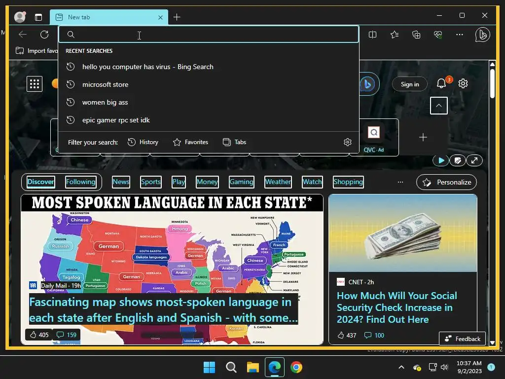
Task: Show hidden system tray icons
Action: pyautogui.click(x=401, y=367)
